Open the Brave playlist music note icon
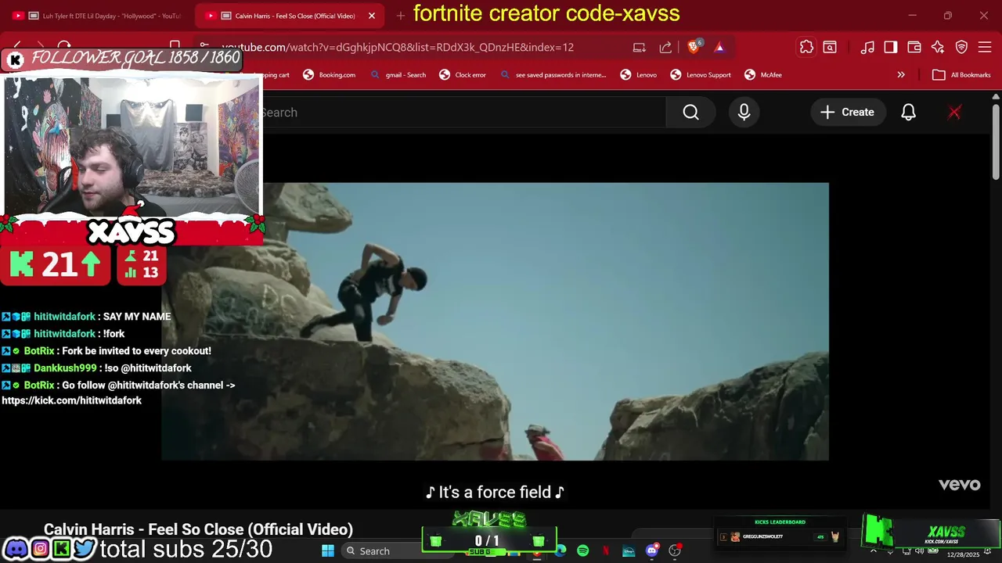The width and height of the screenshot is (1002, 563). click(x=867, y=47)
